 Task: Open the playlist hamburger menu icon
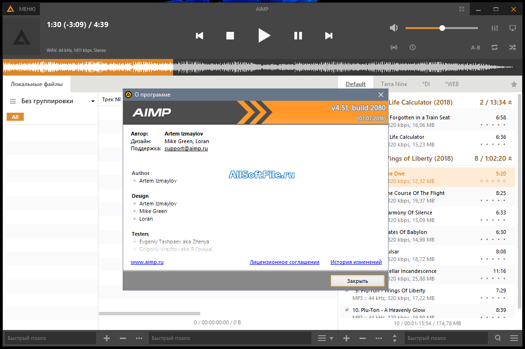pos(514,338)
